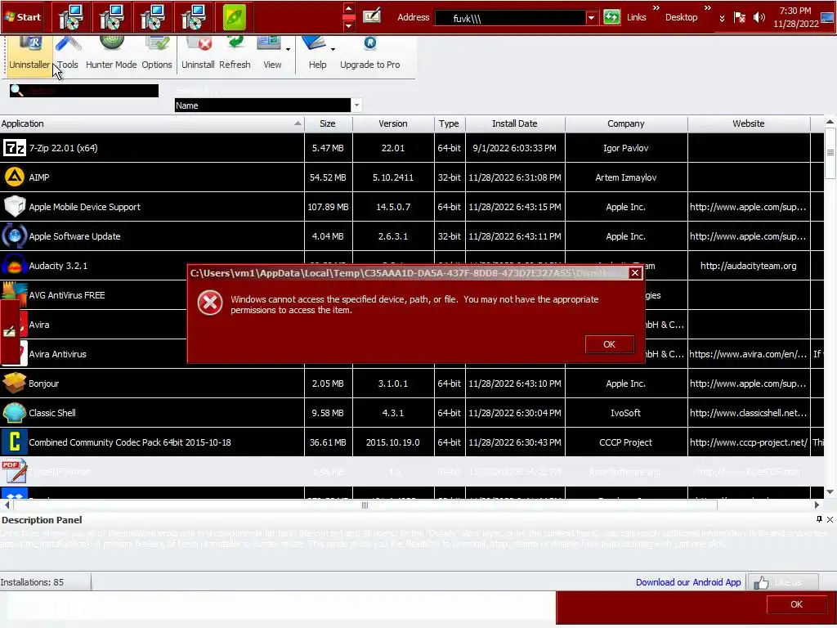
Task: Pin the Description Panel
Action: 819,519
